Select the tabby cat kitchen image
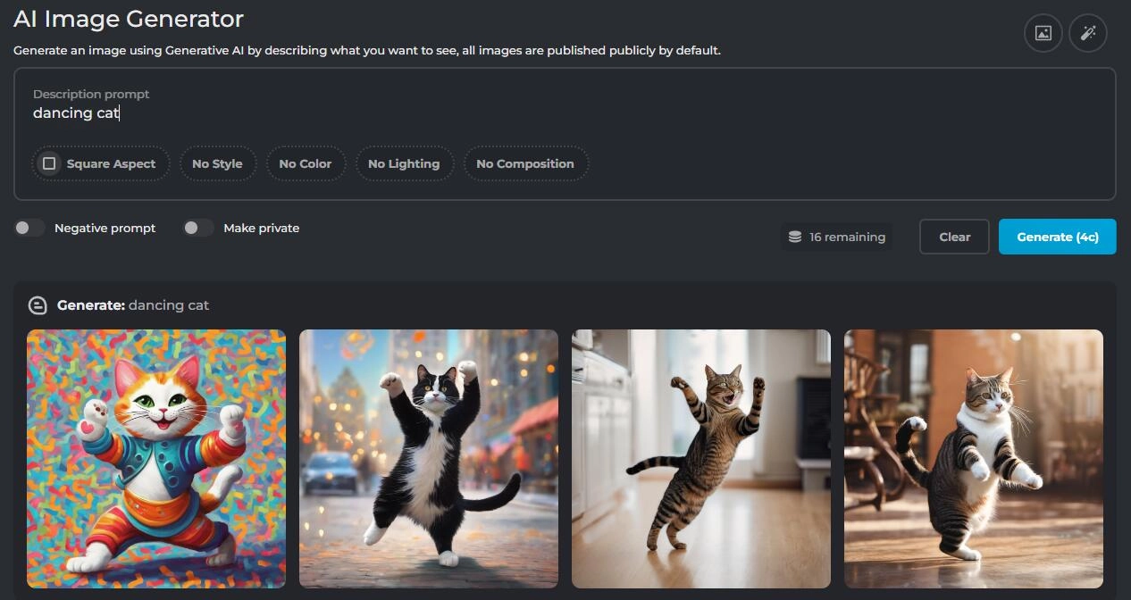This screenshot has height=600, width=1131. pyautogui.click(x=701, y=458)
